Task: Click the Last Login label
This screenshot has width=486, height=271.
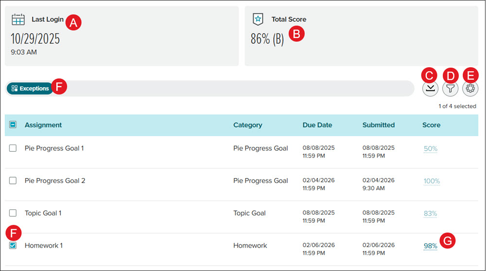Action: coord(48,19)
